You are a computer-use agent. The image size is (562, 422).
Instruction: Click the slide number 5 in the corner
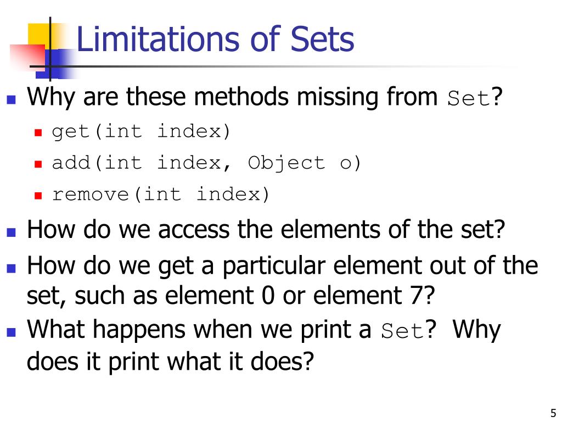click(x=553, y=413)
